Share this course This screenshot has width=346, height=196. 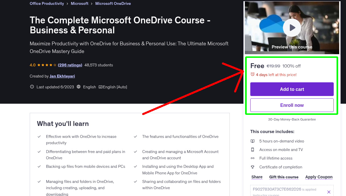click(257, 177)
